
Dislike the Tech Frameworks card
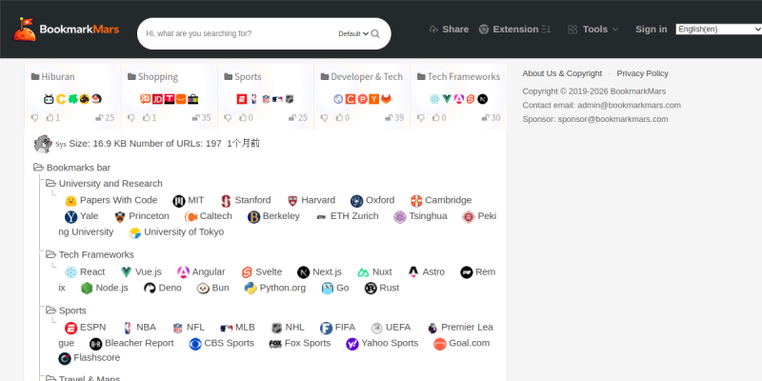click(x=421, y=117)
